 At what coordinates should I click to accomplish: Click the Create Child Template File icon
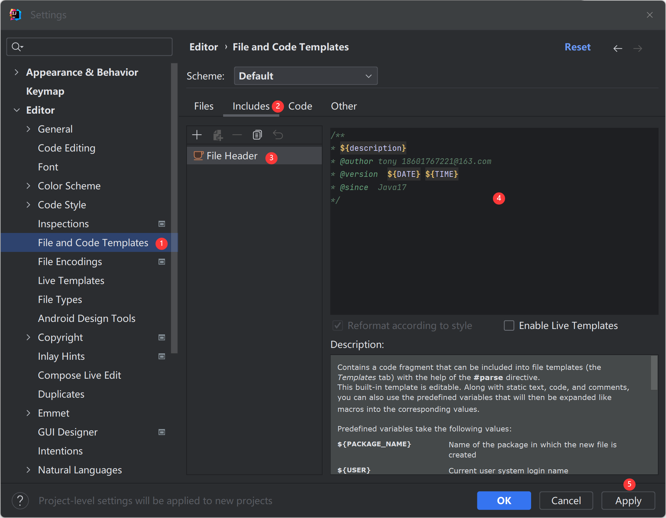218,135
